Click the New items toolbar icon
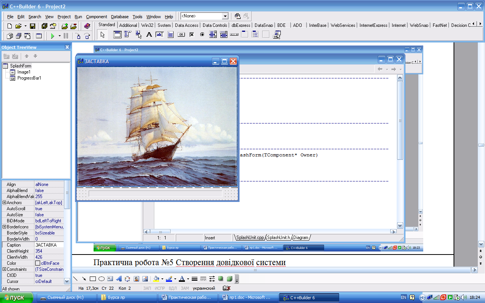This screenshot has height=303, width=485. coord(10,26)
